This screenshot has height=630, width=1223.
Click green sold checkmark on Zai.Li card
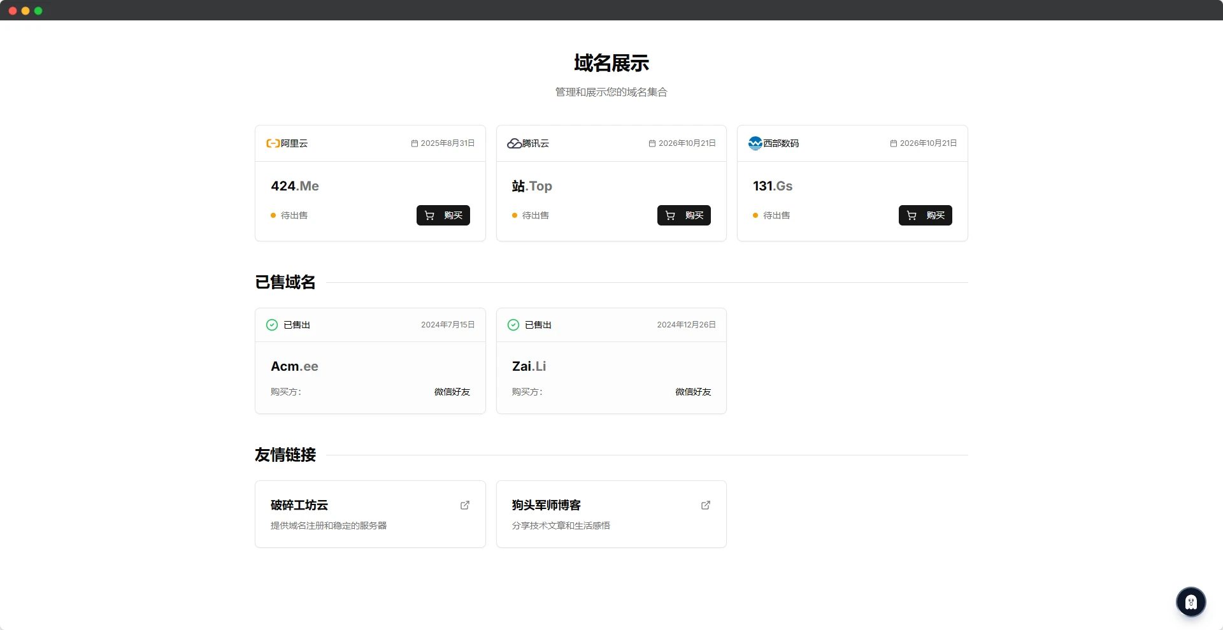click(x=513, y=325)
